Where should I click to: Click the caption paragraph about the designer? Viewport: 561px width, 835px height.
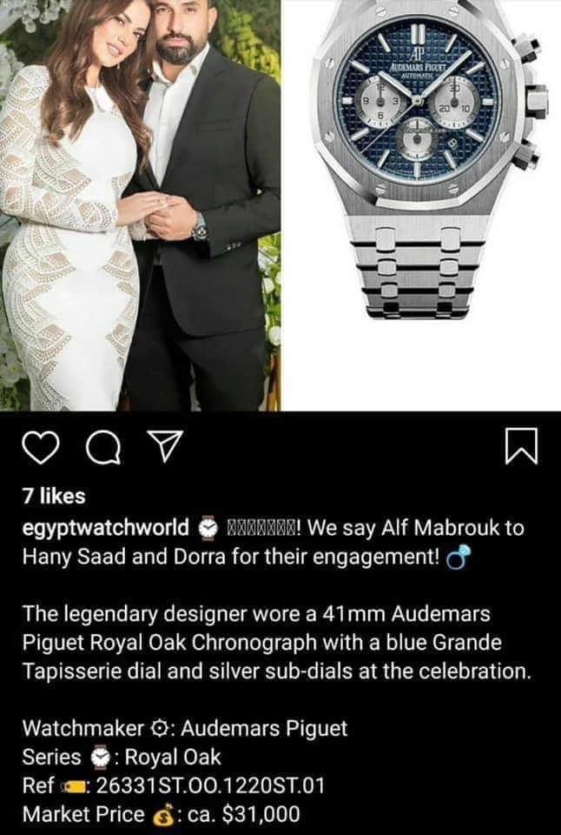276,642
